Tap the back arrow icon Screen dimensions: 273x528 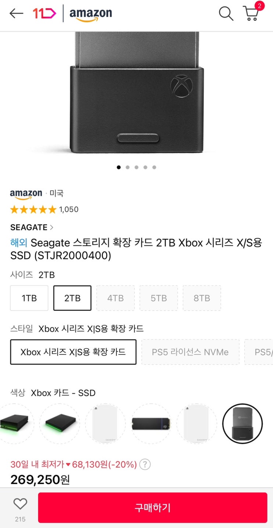coord(16,14)
